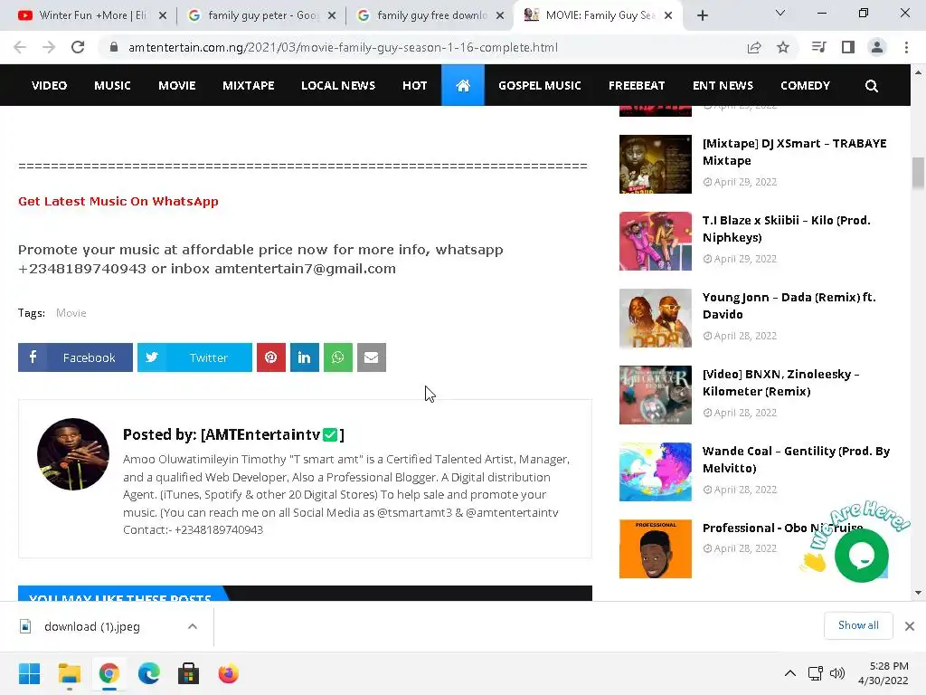926x695 pixels.
Task: Click the address bar URL field
Action: pyautogui.click(x=343, y=47)
